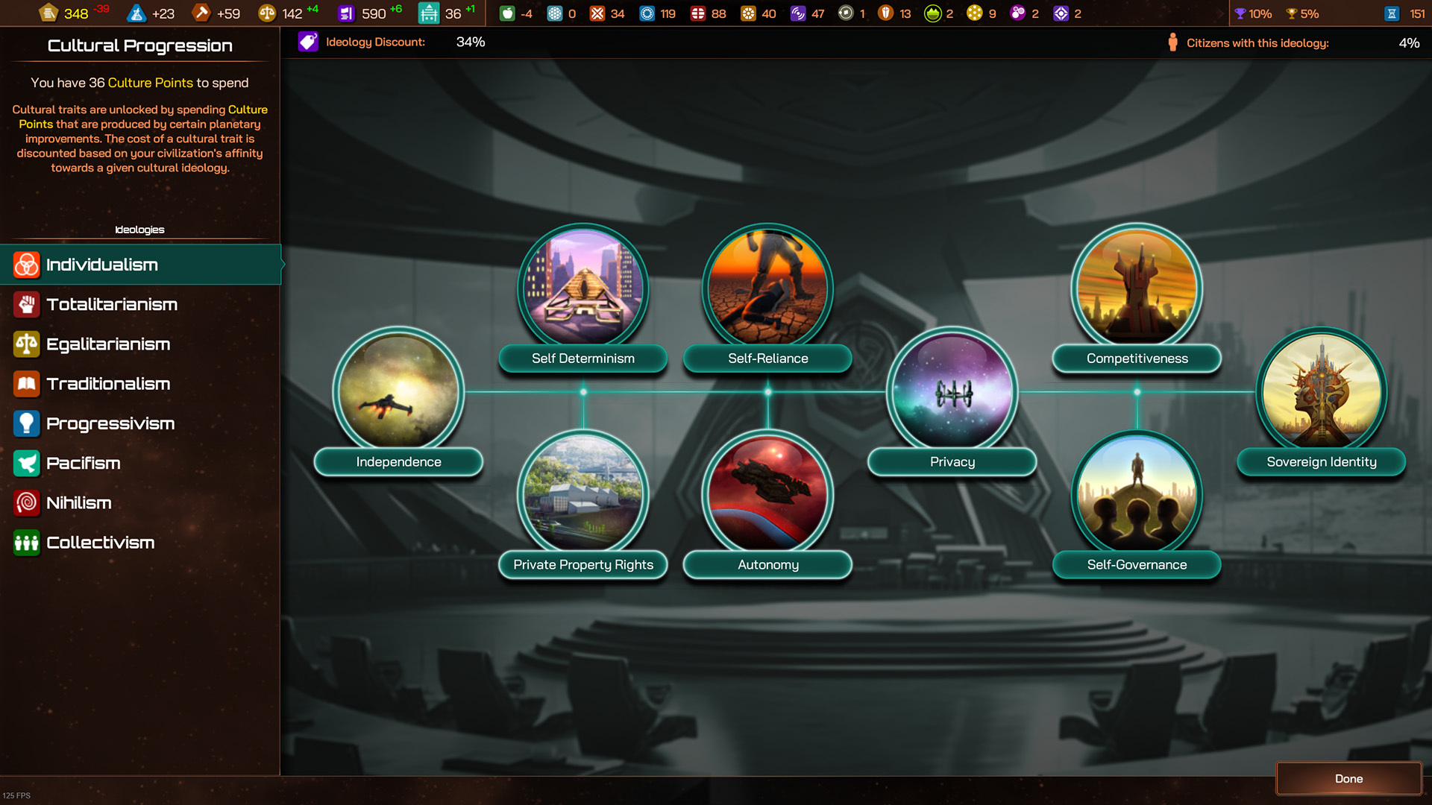Select the Traditionalism book icon
The image size is (1432, 805).
(27, 384)
